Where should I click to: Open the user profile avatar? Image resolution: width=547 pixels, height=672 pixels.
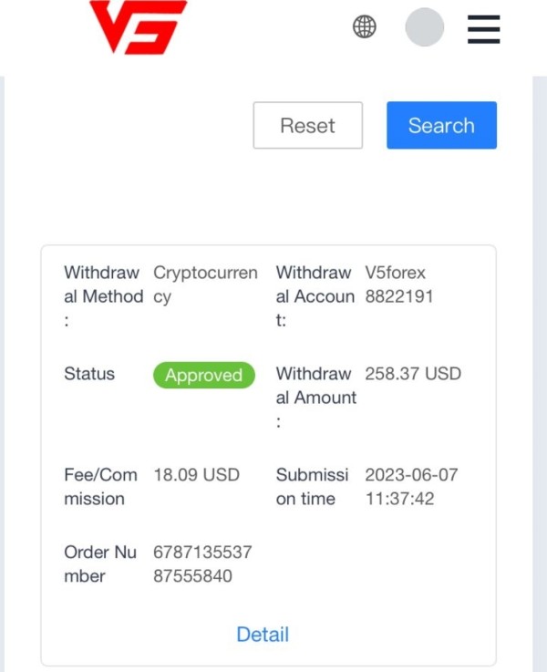point(424,27)
